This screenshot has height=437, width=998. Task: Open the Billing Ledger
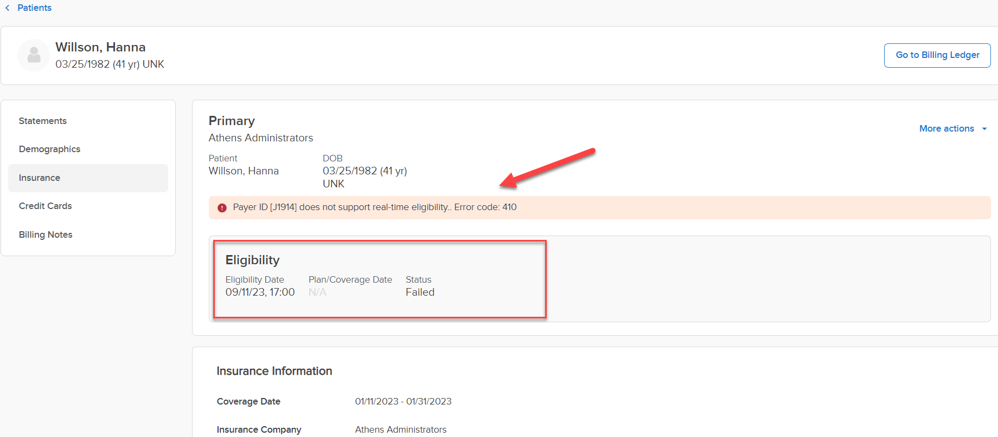[x=937, y=55]
